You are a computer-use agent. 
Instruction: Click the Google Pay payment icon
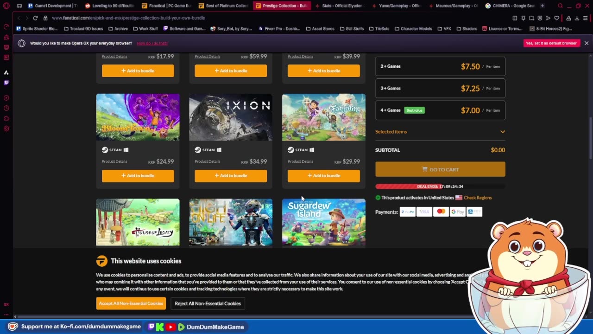click(x=458, y=212)
